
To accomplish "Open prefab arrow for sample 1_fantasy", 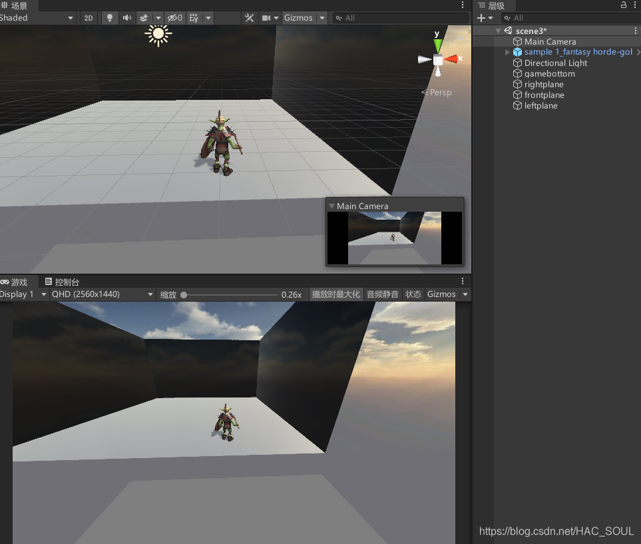I will [x=638, y=52].
